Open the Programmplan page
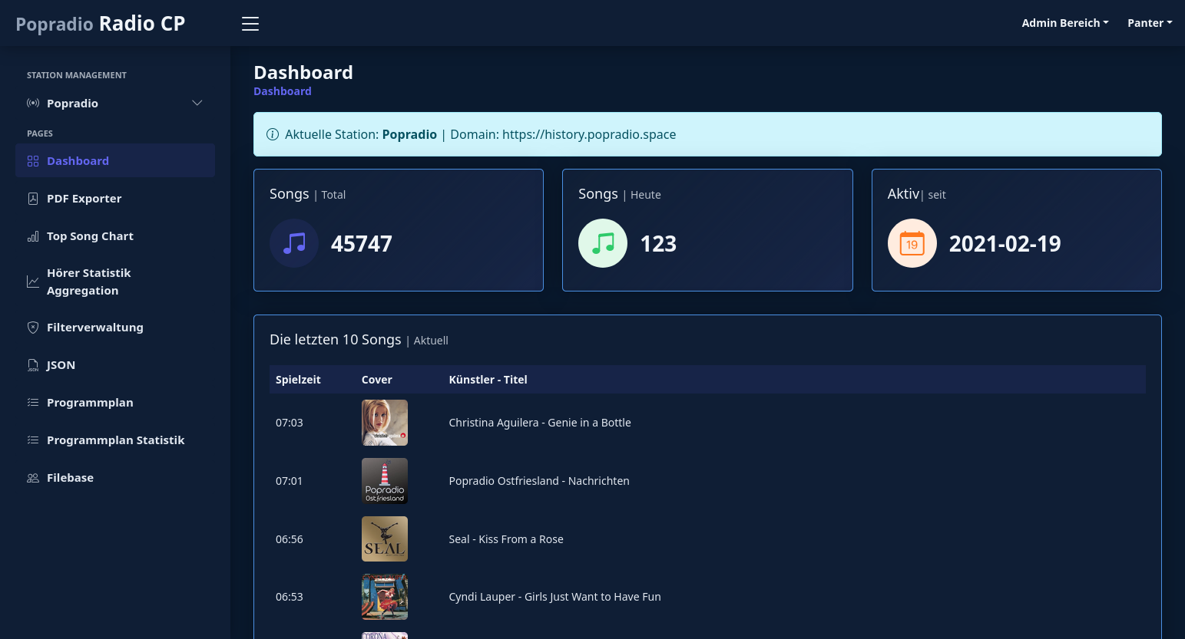1185x639 pixels. tap(90, 402)
